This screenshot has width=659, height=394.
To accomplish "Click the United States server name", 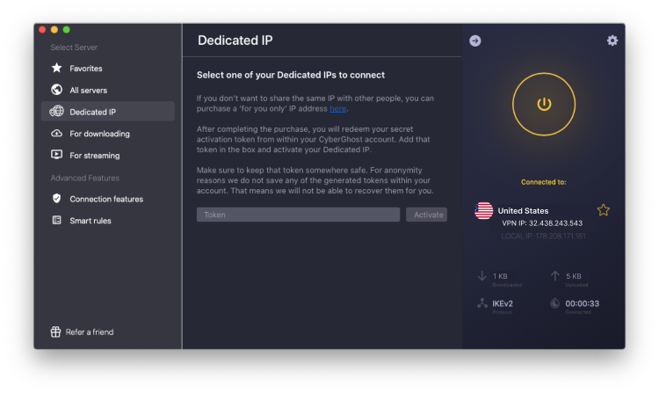I will click(x=523, y=211).
